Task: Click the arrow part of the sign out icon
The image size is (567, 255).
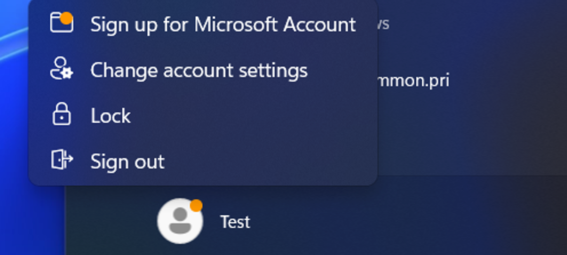Action: tap(68, 158)
